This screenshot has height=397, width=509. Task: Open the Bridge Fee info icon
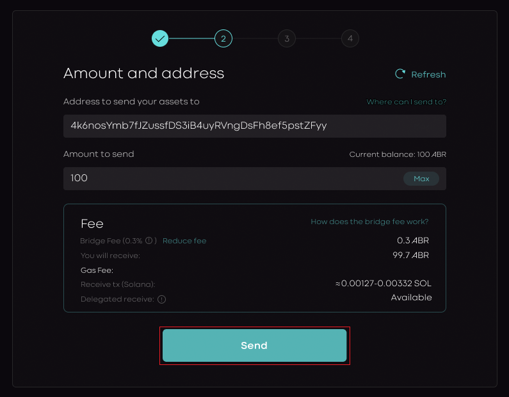click(x=149, y=241)
